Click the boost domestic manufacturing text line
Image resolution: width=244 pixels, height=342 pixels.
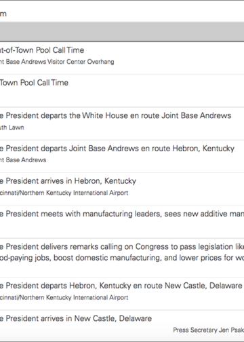pos(122,258)
